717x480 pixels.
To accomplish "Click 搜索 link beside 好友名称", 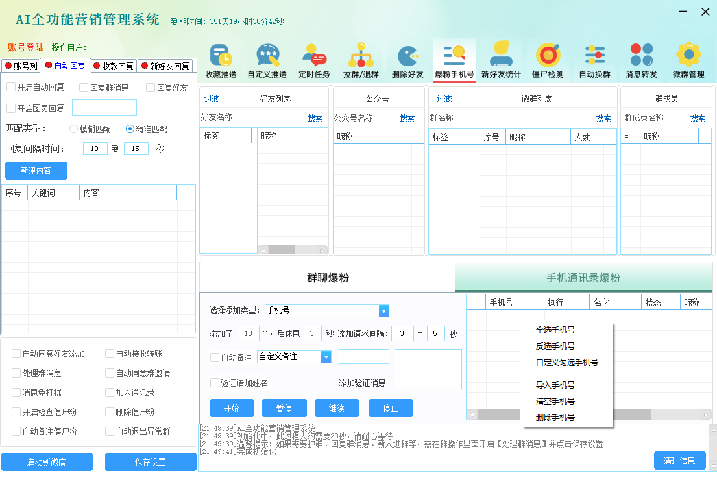I will pyautogui.click(x=315, y=118).
